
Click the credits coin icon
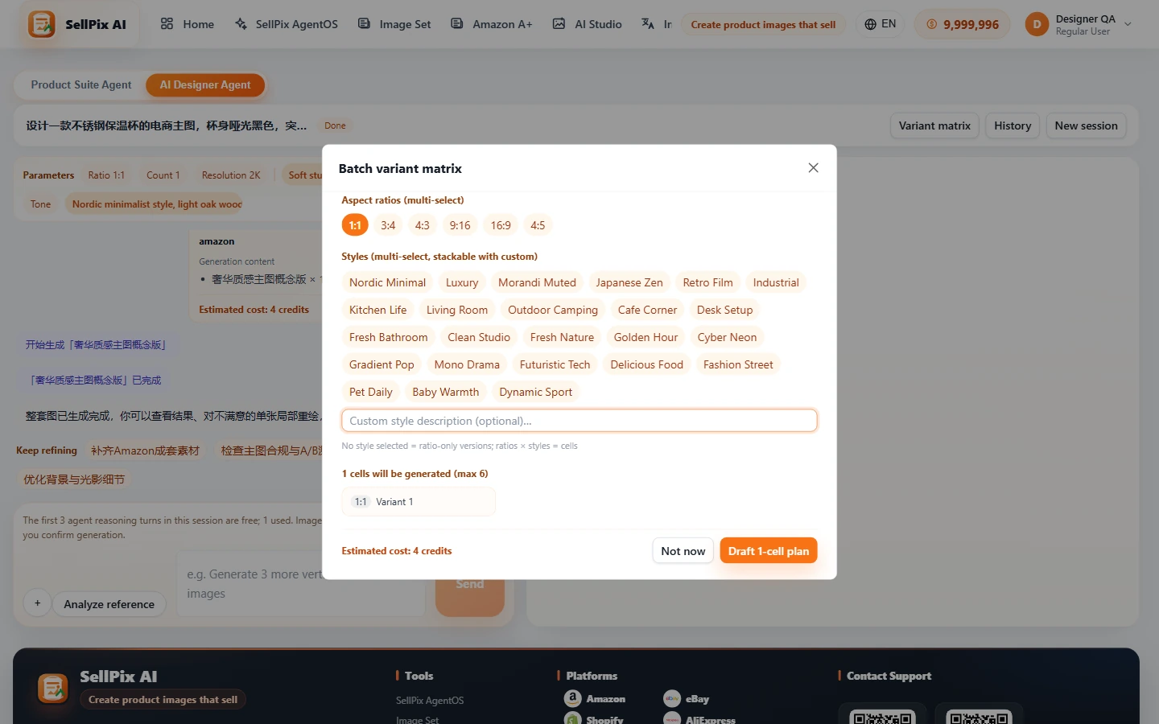click(x=931, y=24)
